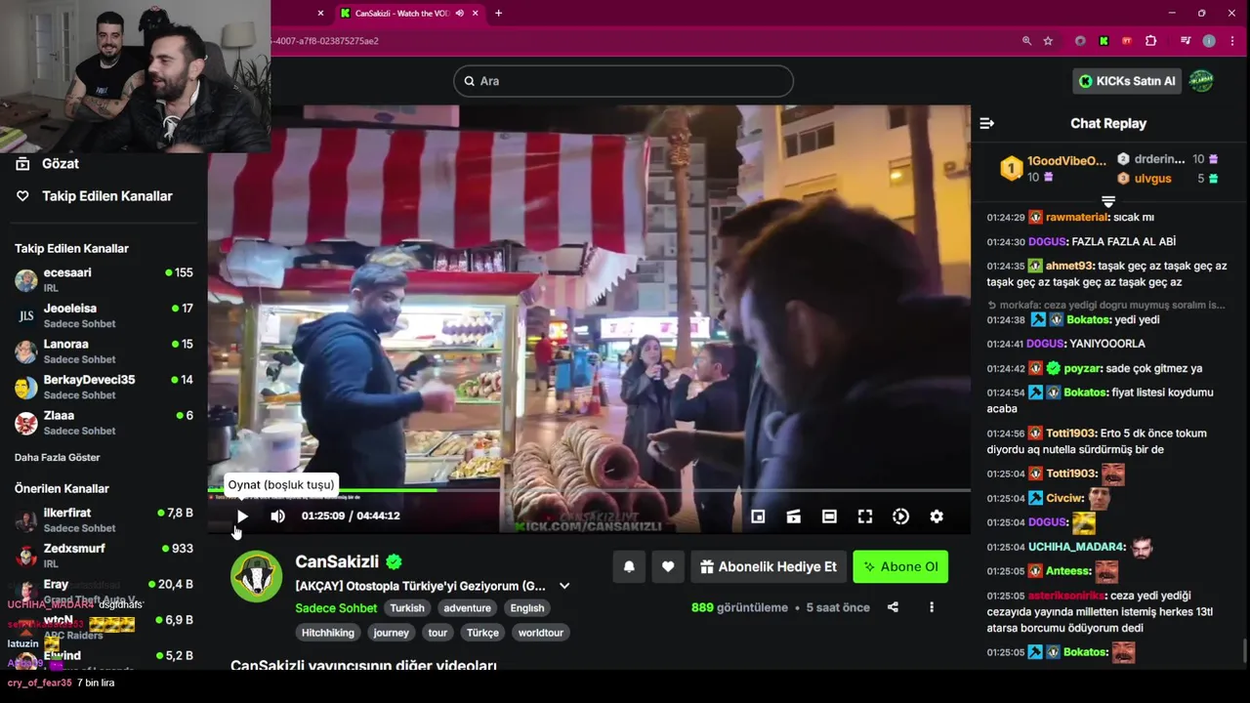
Task: Seek in the video progress bar
Action: click(589, 490)
